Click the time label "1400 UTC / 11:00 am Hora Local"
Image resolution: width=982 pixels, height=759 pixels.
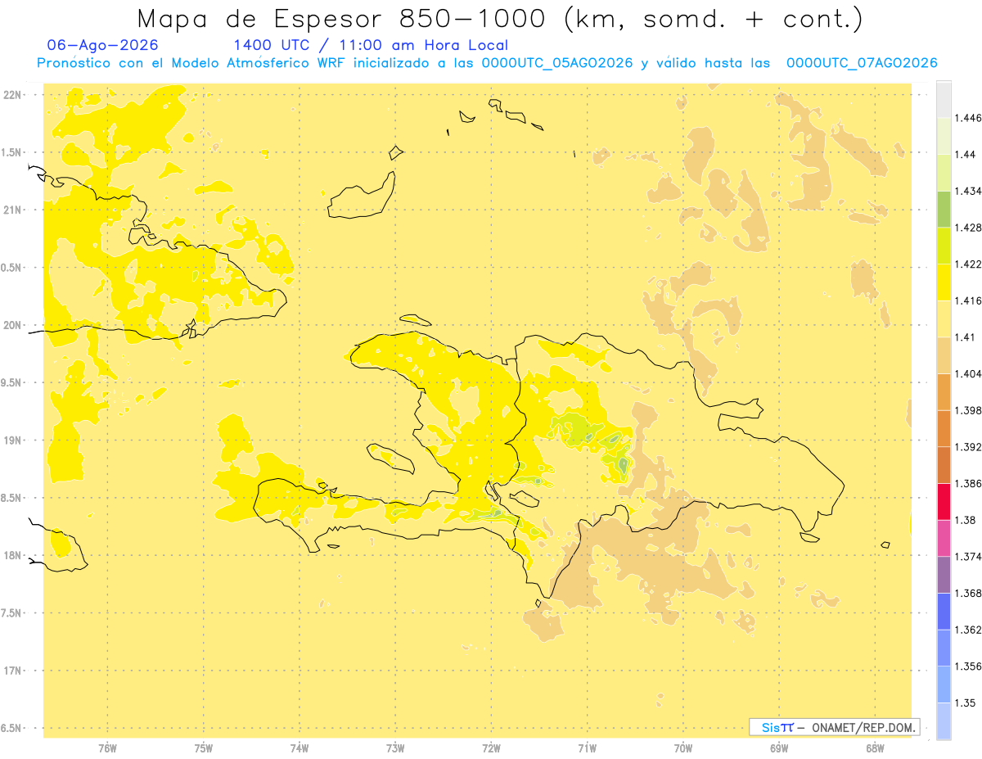(x=371, y=46)
